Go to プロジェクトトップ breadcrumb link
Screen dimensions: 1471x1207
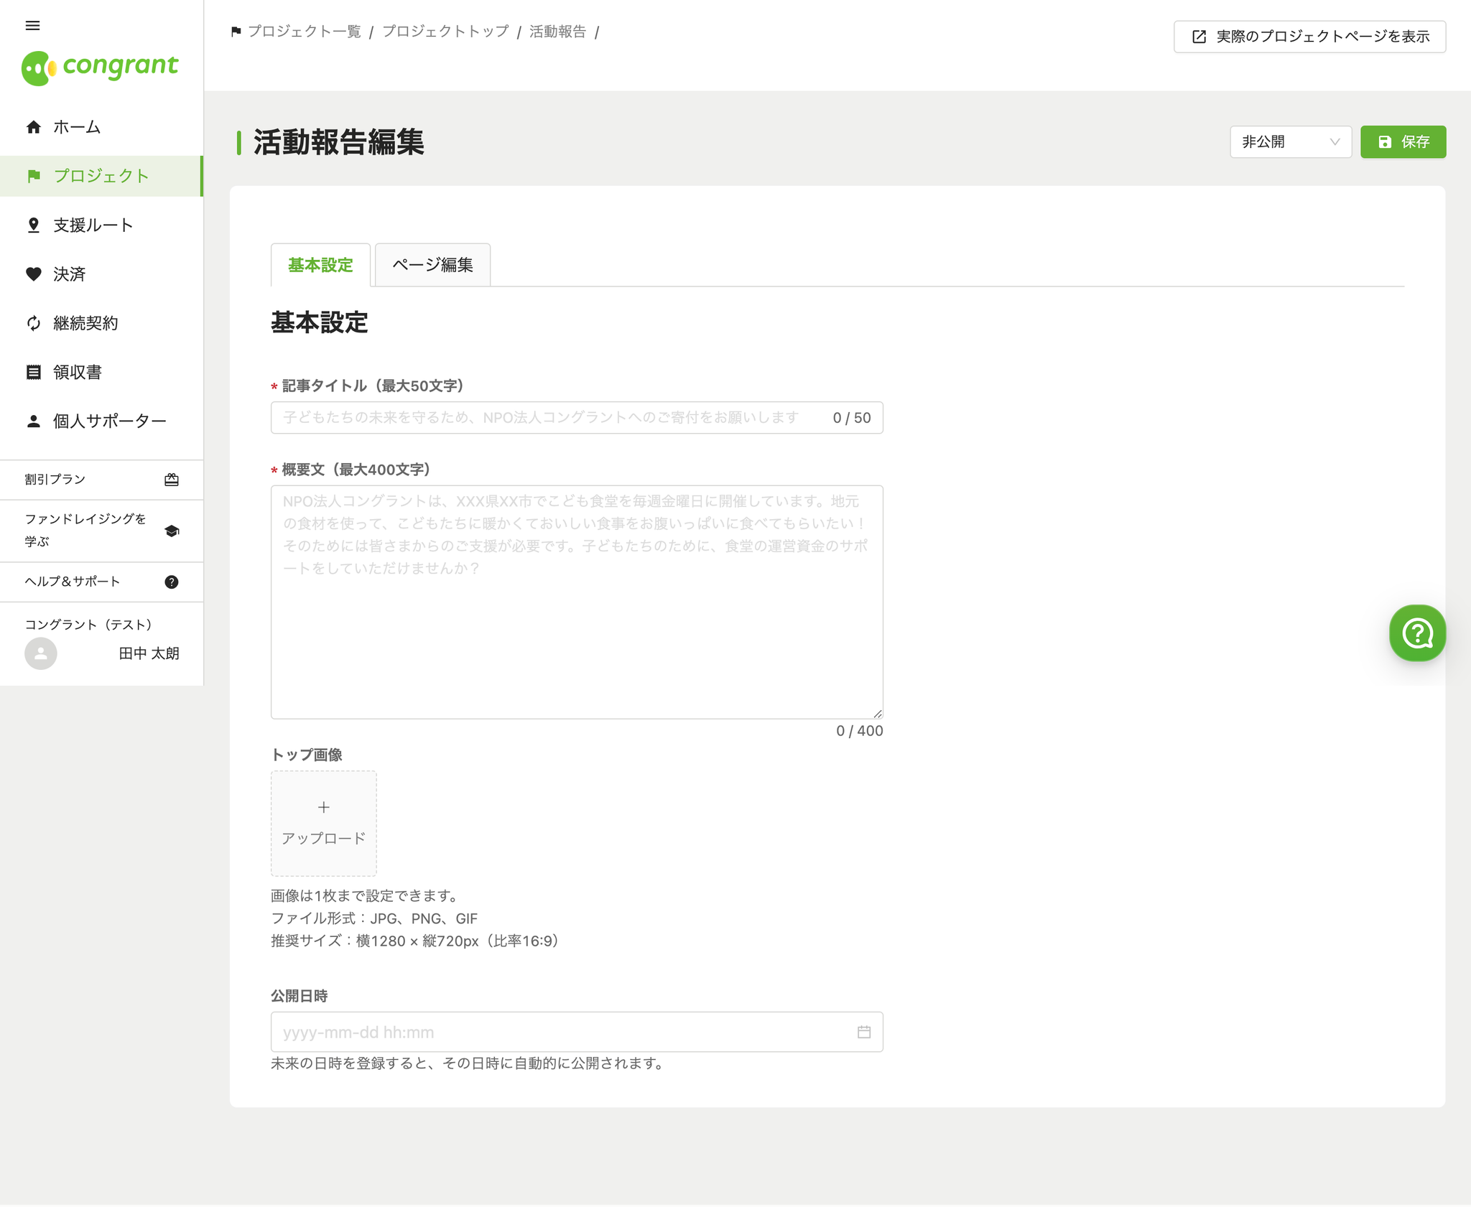pos(445,32)
